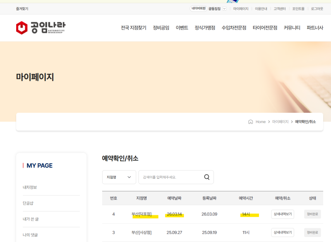331x242 pixels.
Task: Click reservation time 14시
Action: (x=246, y=214)
